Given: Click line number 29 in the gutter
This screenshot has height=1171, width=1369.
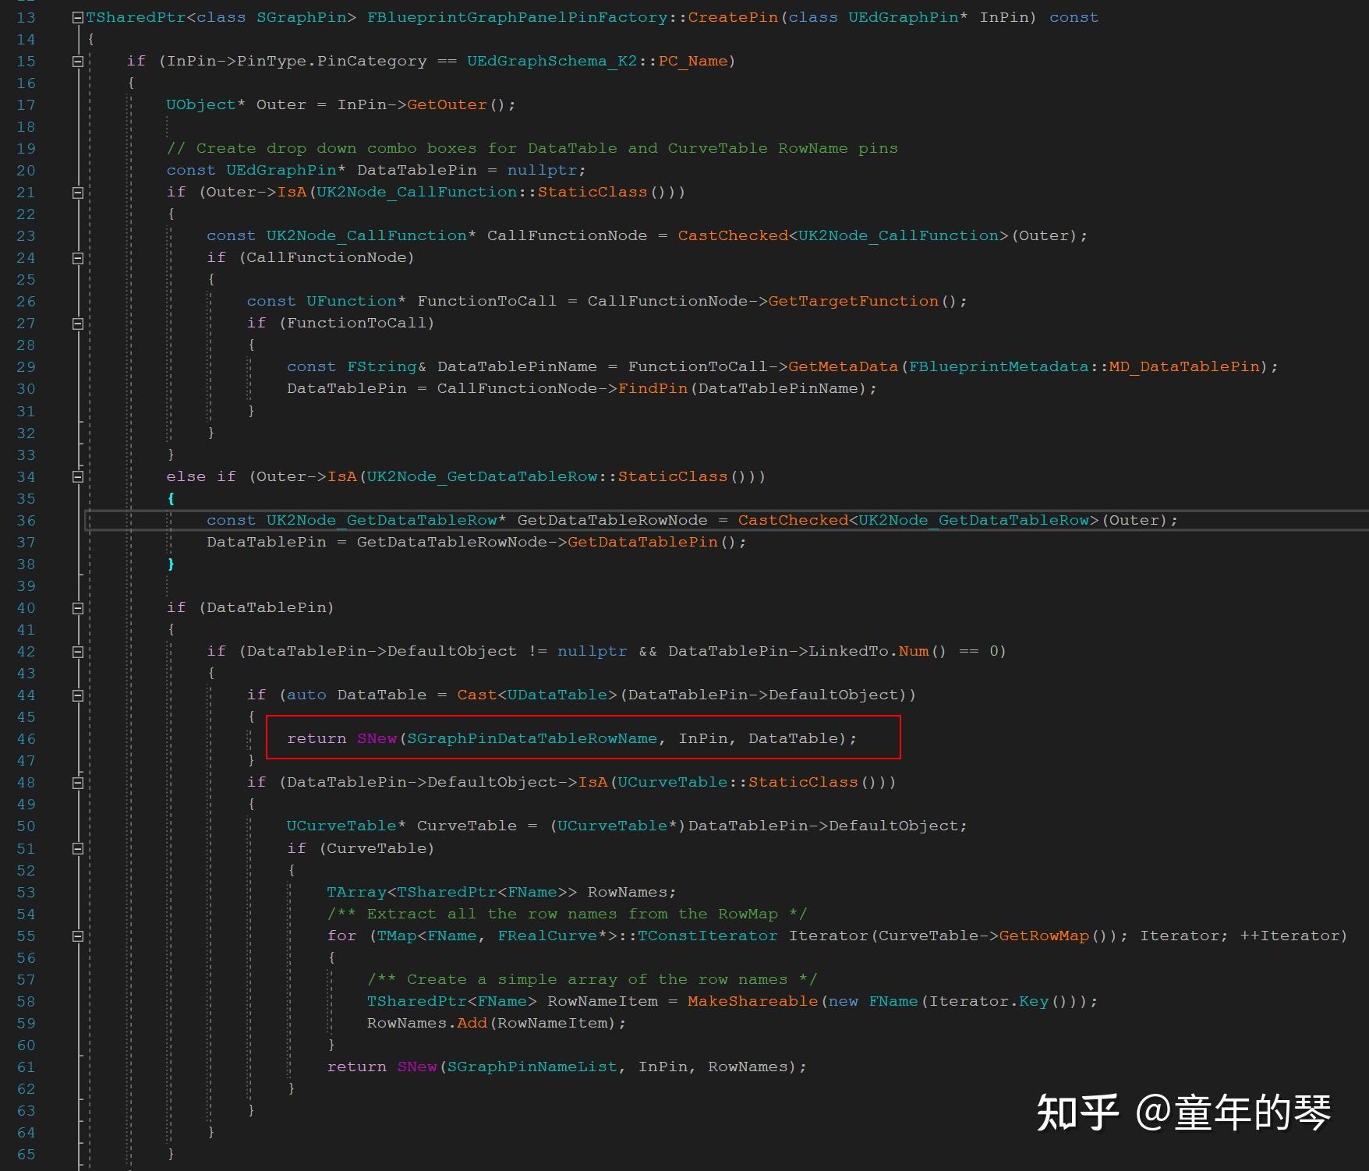Looking at the screenshot, I should click(26, 366).
